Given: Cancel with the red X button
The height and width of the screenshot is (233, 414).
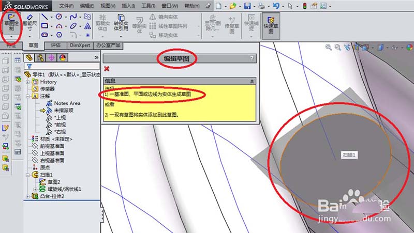Looking at the screenshot, I should pyautogui.click(x=107, y=69).
